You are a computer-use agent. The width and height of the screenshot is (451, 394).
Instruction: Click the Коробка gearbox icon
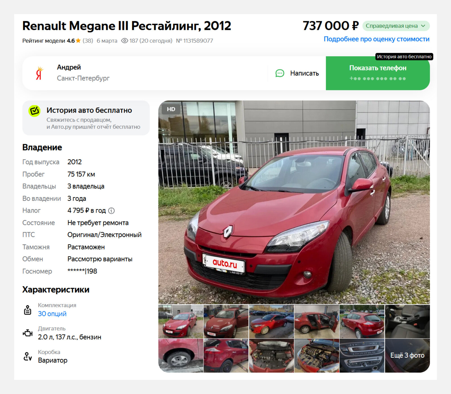click(x=28, y=357)
